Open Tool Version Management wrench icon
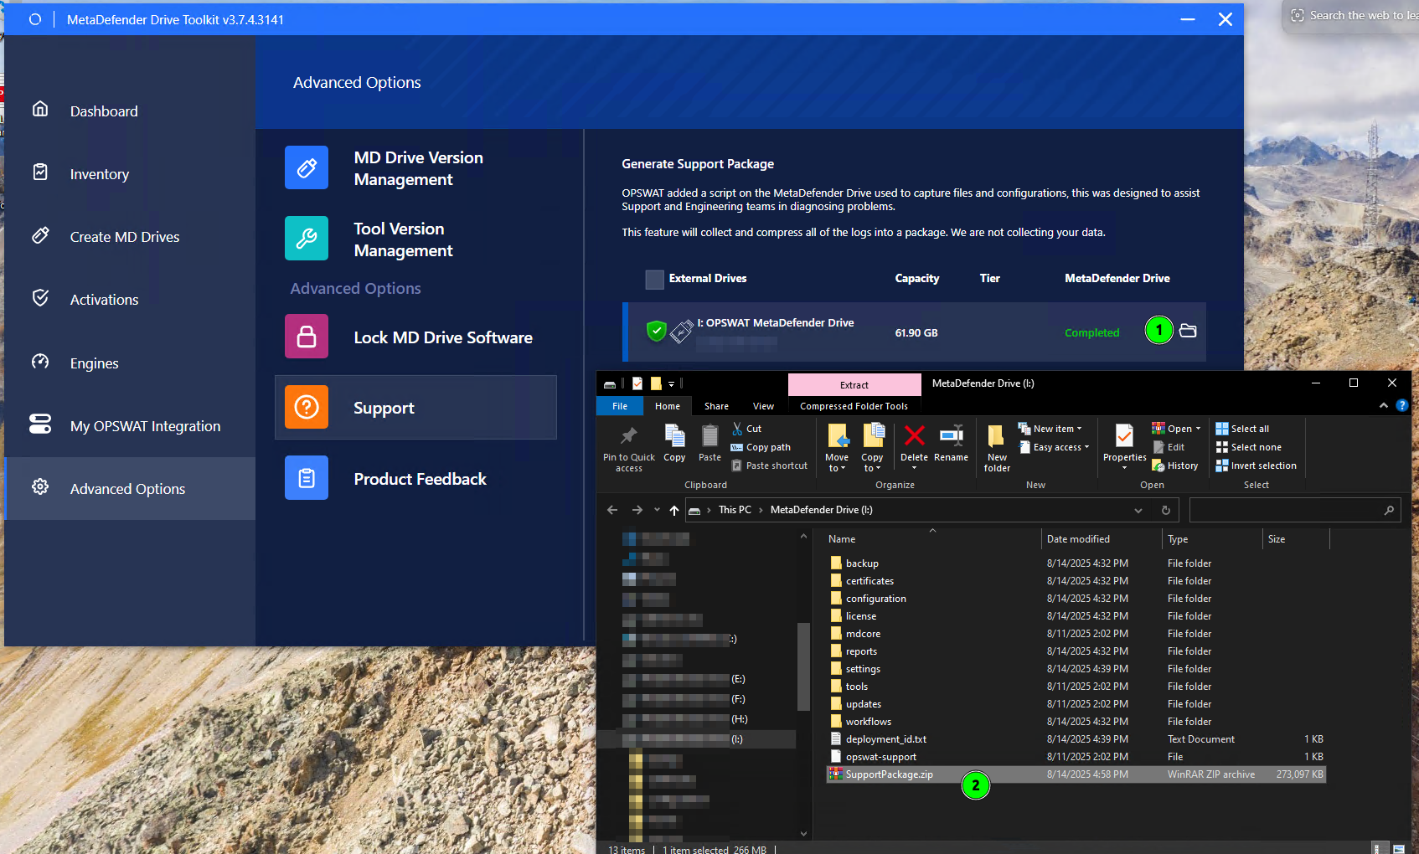This screenshot has width=1419, height=854. click(x=307, y=239)
